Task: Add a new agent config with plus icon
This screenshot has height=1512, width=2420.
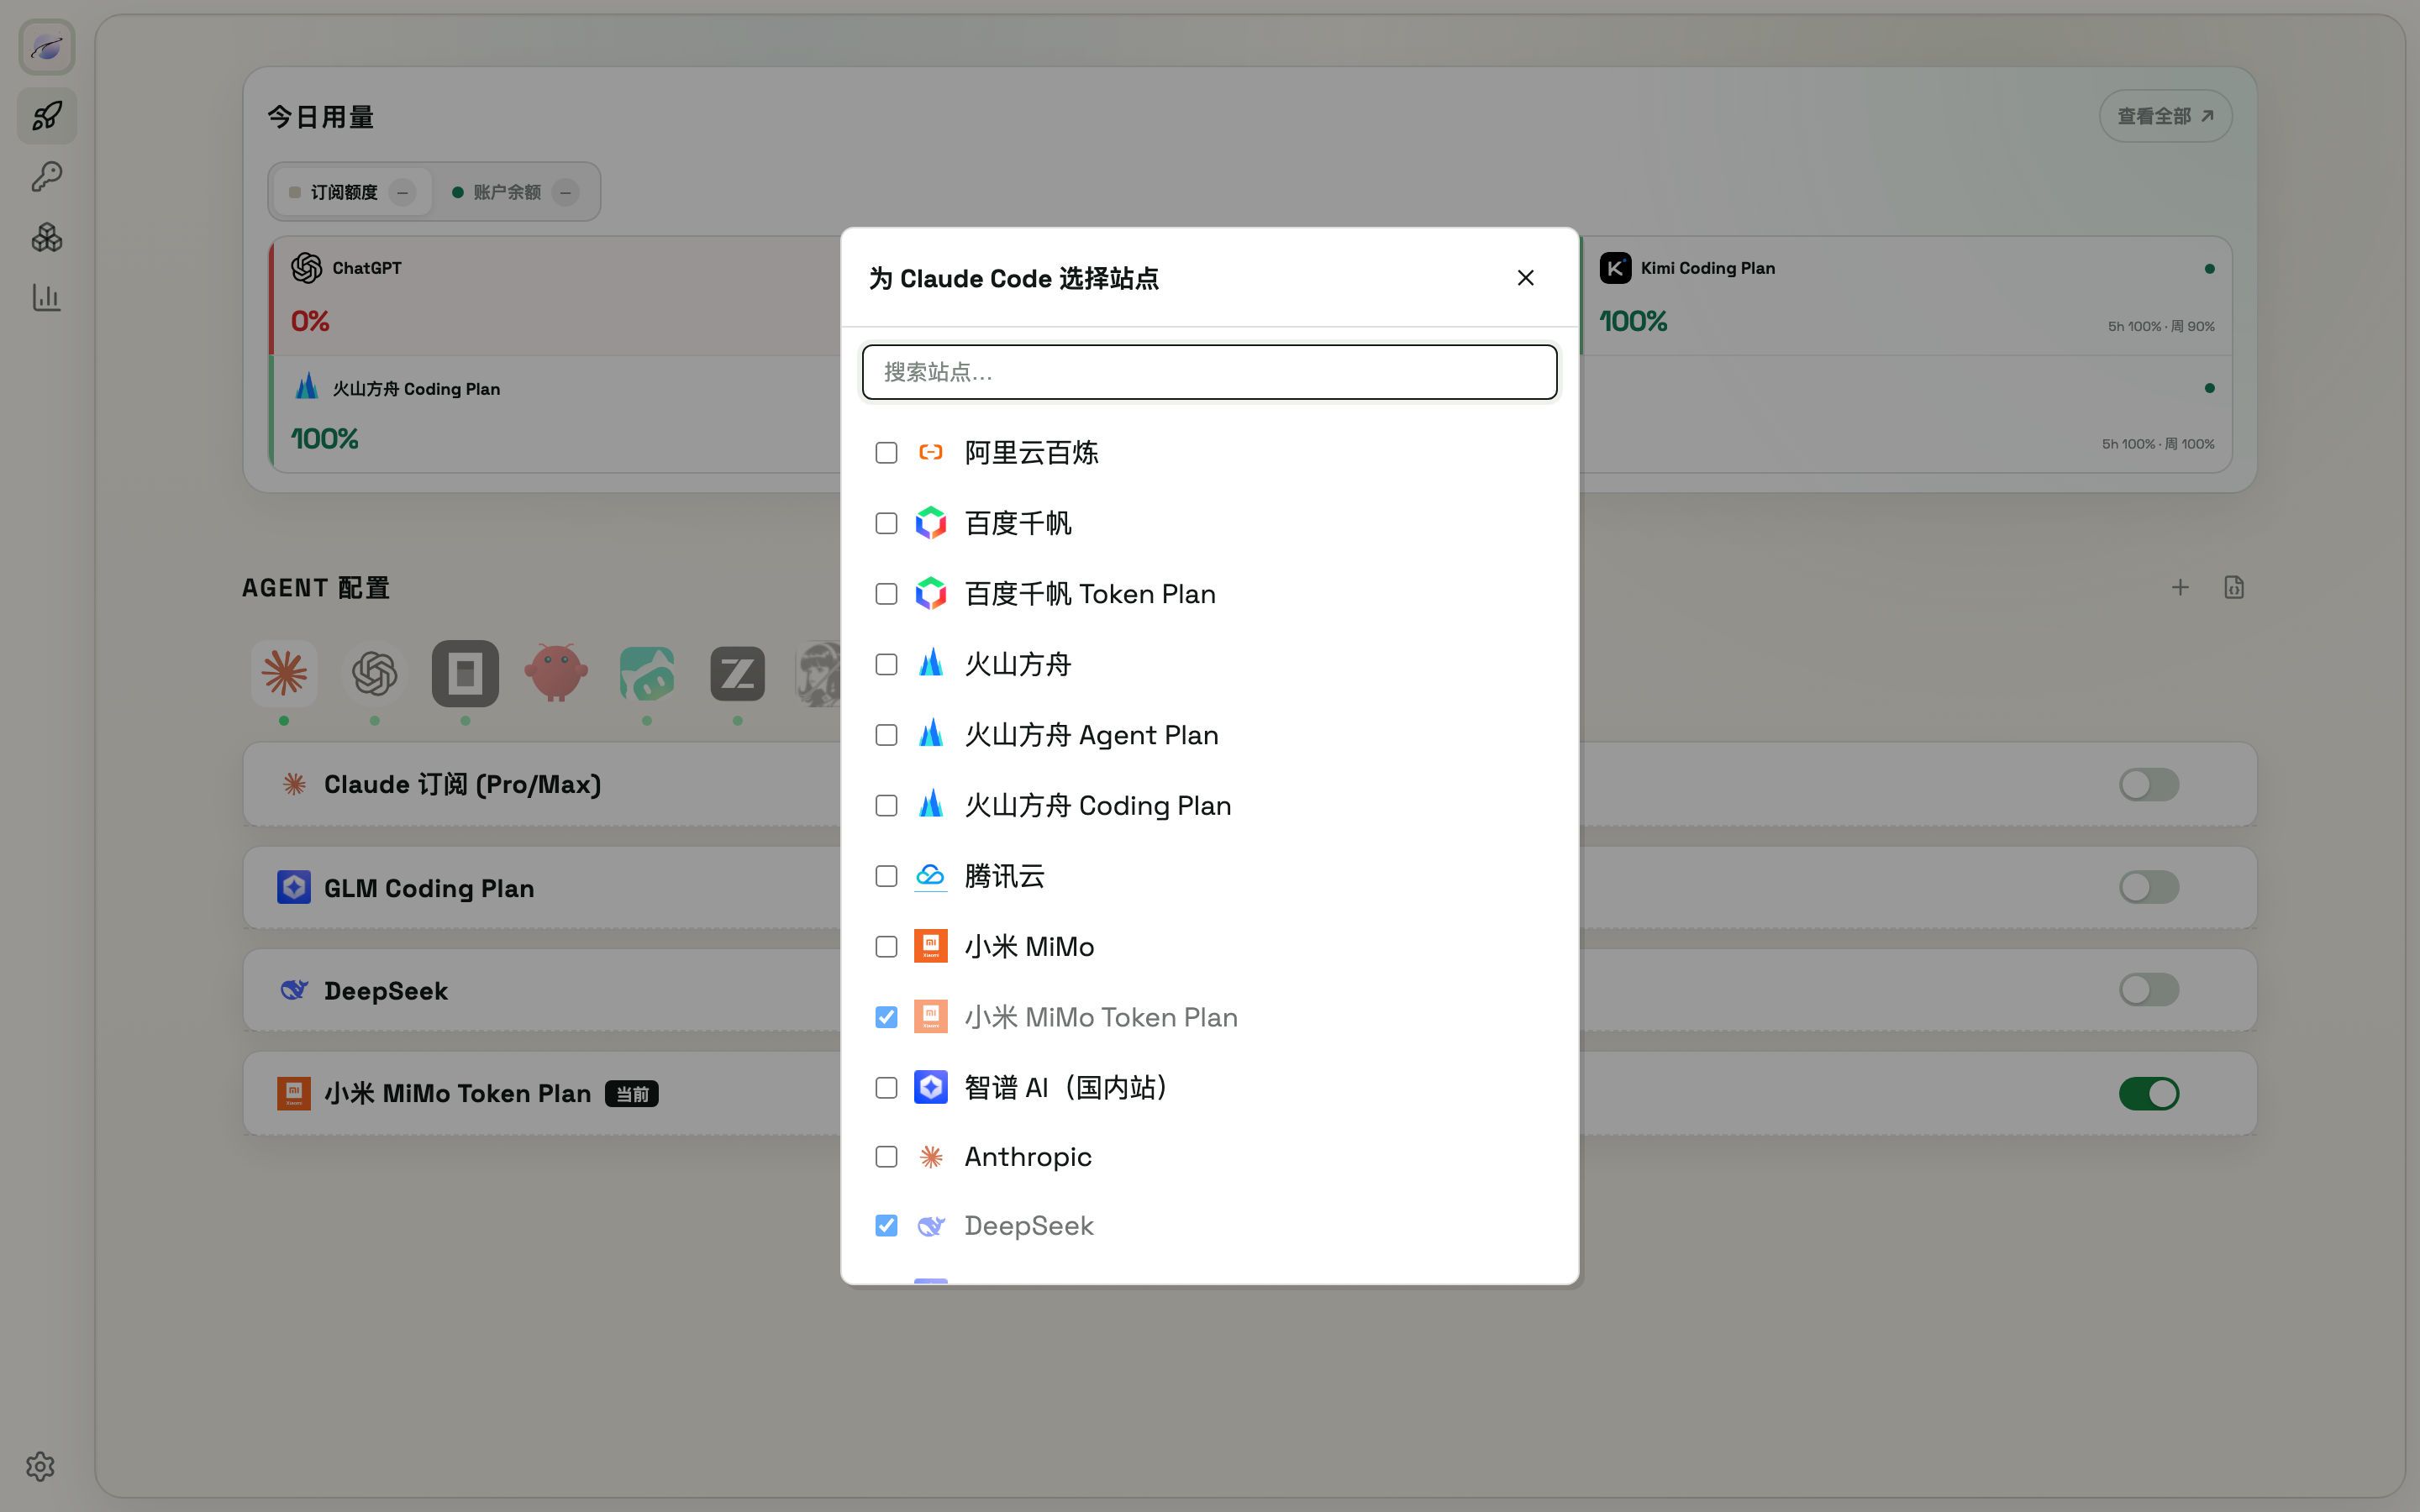Action: (x=2180, y=588)
